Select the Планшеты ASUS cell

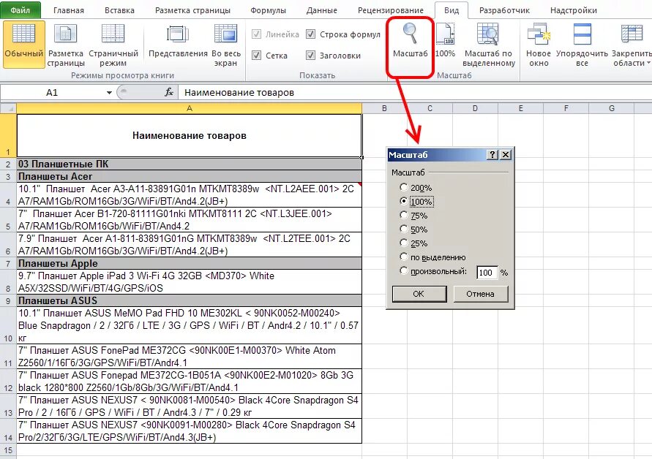click(x=190, y=300)
